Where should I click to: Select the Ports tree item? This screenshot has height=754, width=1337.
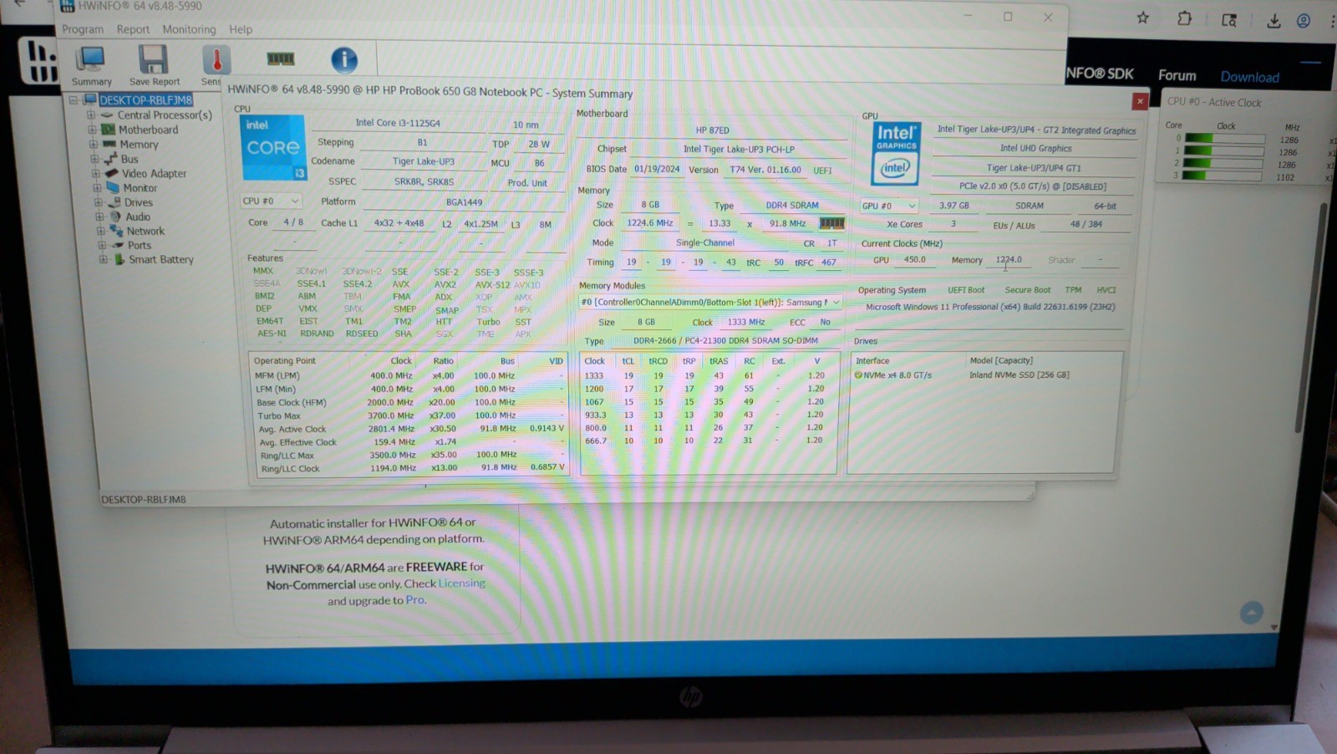click(x=140, y=245)
